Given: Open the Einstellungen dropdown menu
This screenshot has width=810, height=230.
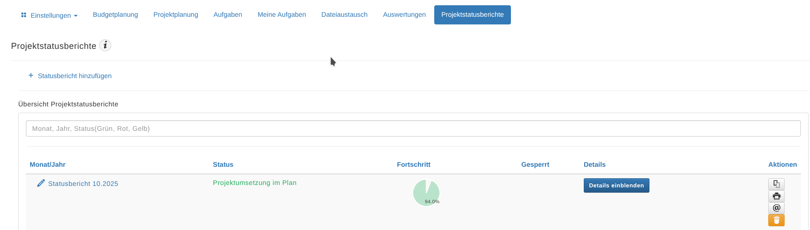Looking at the screenshot, I should point(49,15).
